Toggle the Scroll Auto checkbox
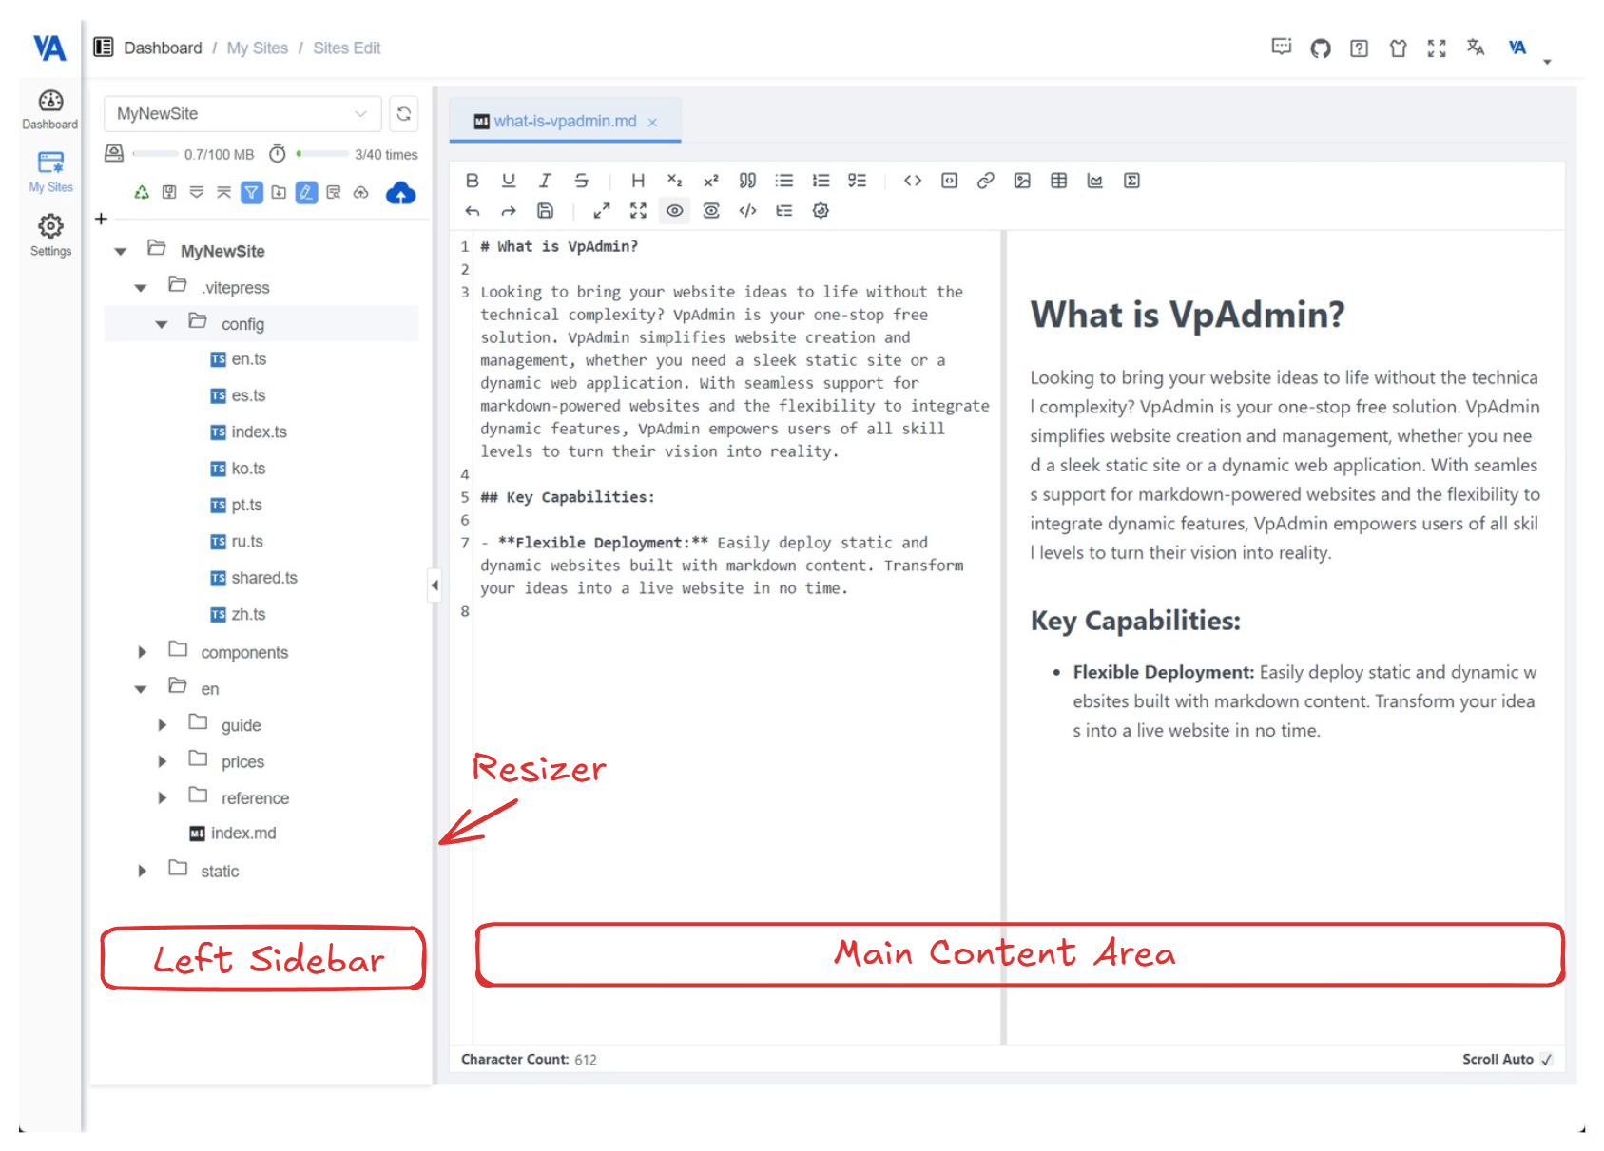This screenshot has width=1604, height=1151. [x=1546, y=1059]
